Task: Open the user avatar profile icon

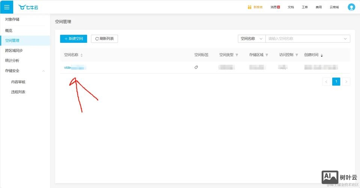Action: [351, 7]
